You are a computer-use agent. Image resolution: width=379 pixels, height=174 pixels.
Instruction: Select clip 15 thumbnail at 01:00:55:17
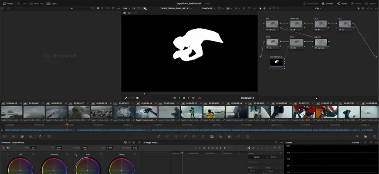pos(192,112)
